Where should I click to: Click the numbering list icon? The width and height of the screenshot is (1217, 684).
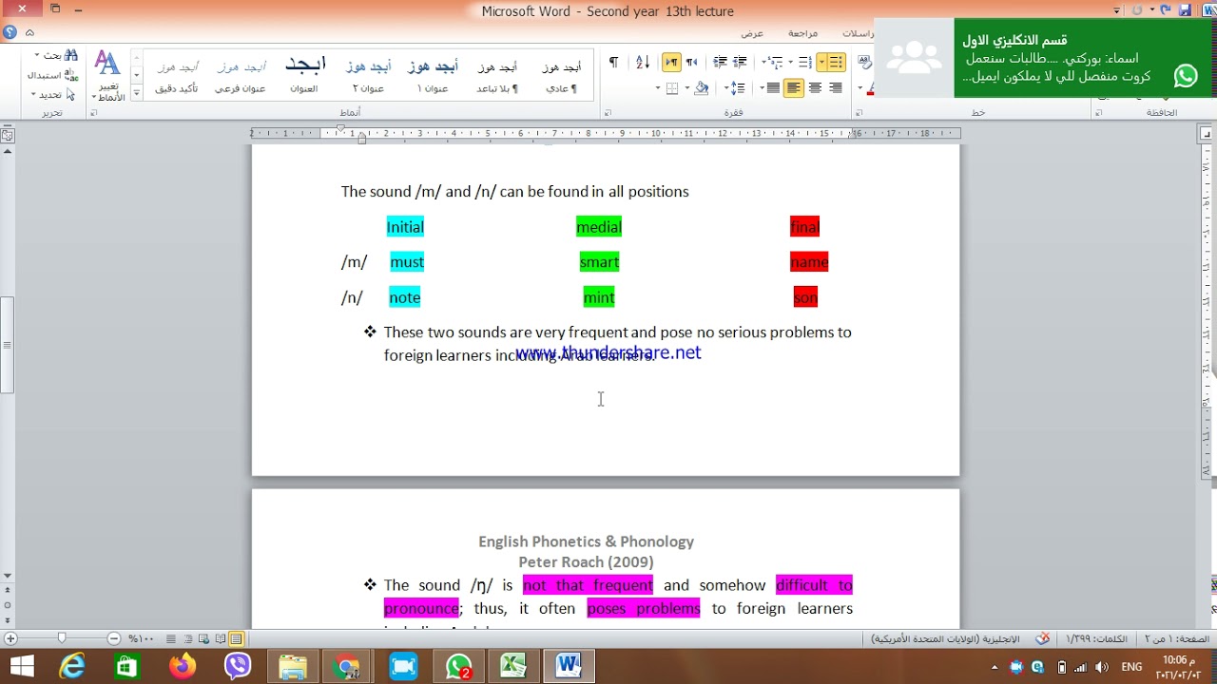pyautogui.click(x=804, y=62)
